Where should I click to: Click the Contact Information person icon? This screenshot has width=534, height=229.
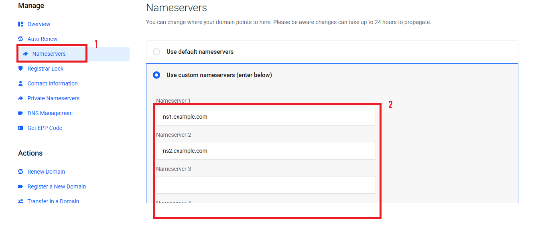click(x=20, y=83)
